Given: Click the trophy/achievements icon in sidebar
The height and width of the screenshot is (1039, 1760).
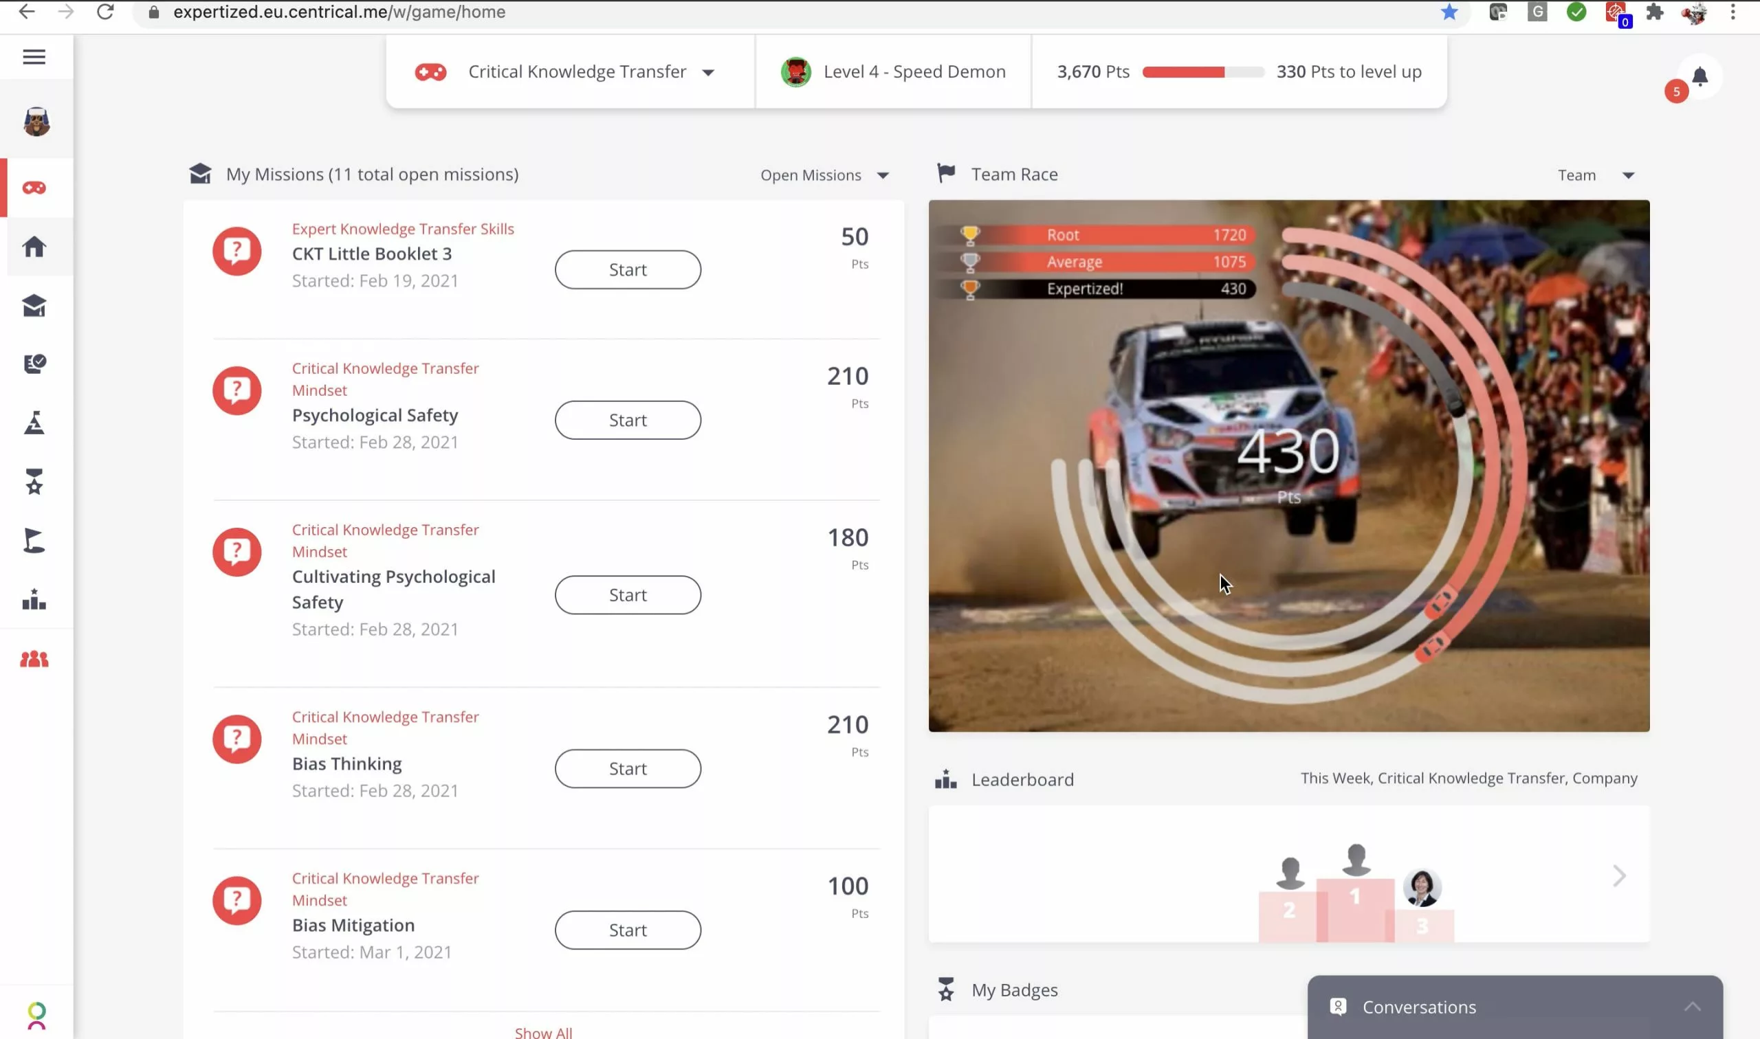Looking at the screenshot, I should coord(34,482).
